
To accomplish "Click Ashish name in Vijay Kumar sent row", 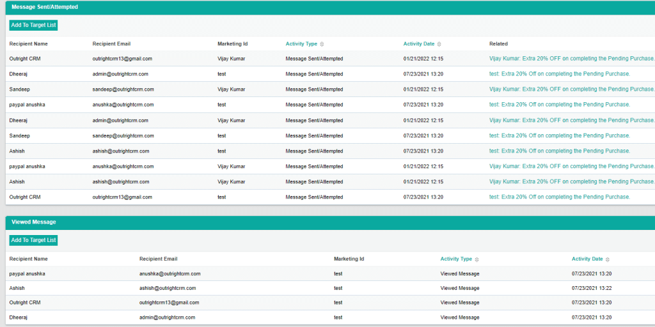I will click(x=17, y=182).
